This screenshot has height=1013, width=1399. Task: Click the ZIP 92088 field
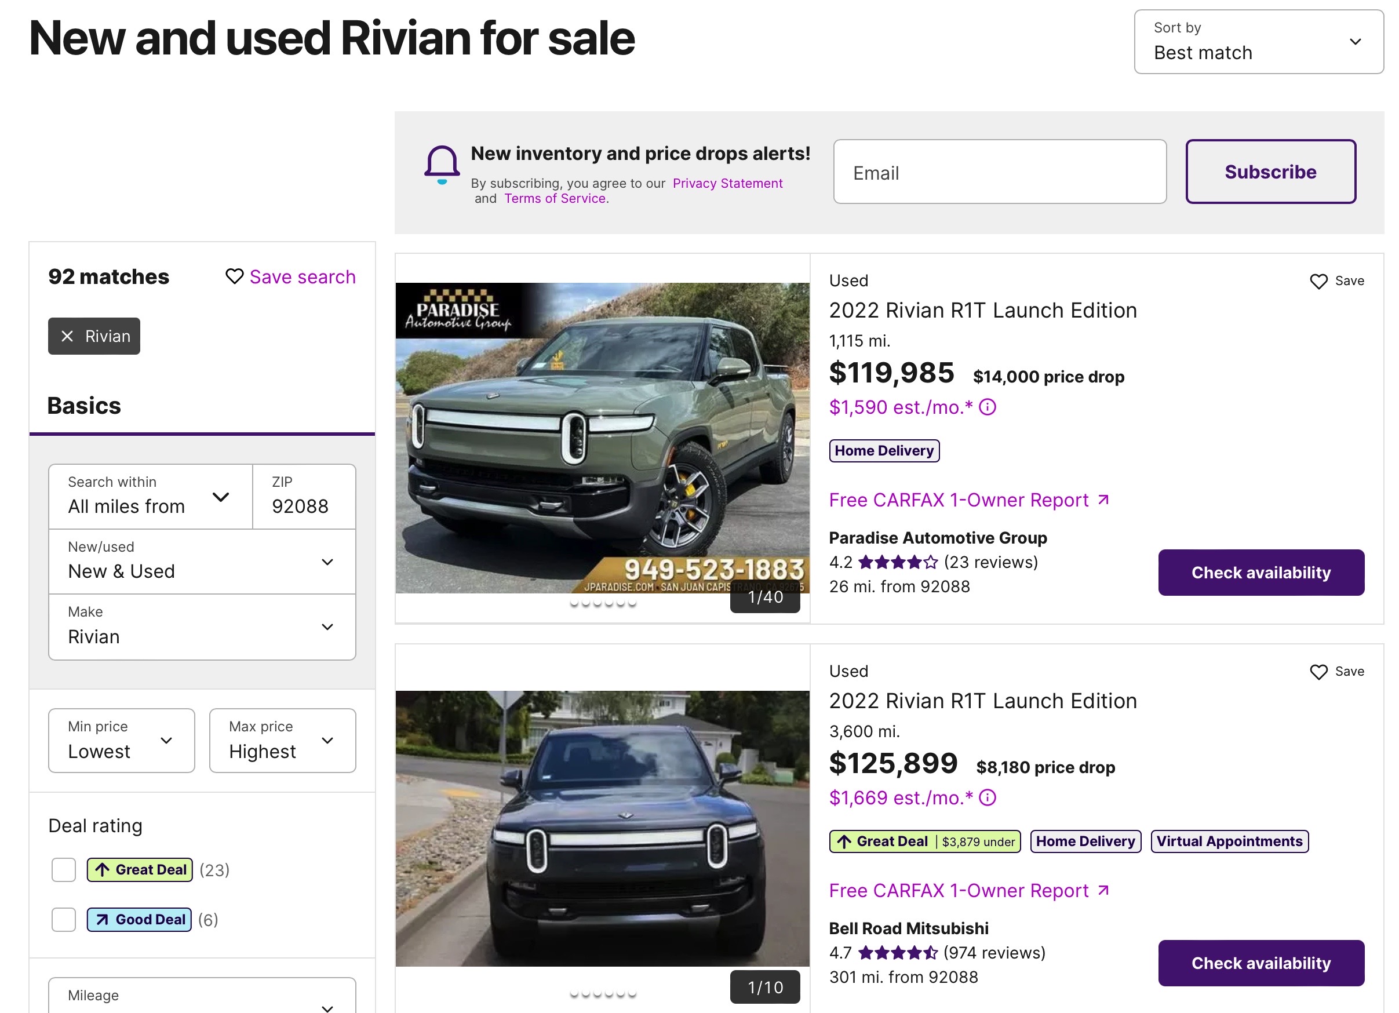304,497
